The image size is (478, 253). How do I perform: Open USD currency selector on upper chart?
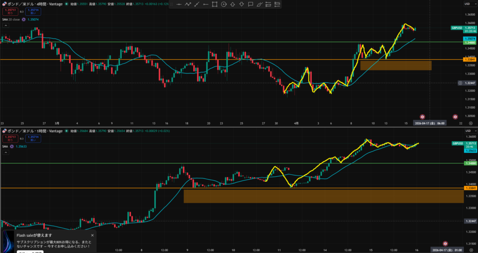point(466,4)
